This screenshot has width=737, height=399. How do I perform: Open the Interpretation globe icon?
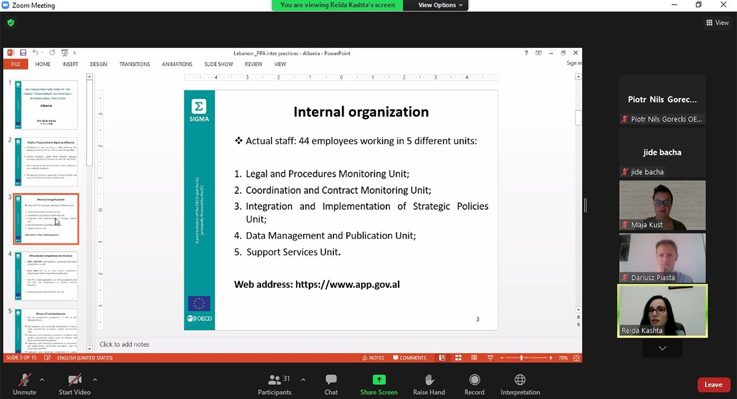pyautogui.click(x=520, y=384)
